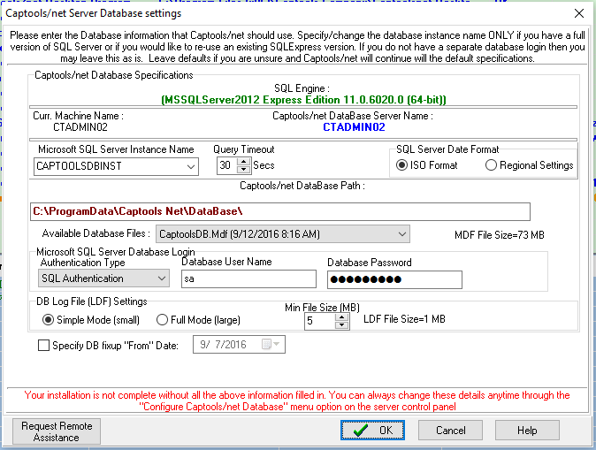Click the CTADMIN02 server name in blue
Viewport: 596px width, 450px height.
click(354, 127)
